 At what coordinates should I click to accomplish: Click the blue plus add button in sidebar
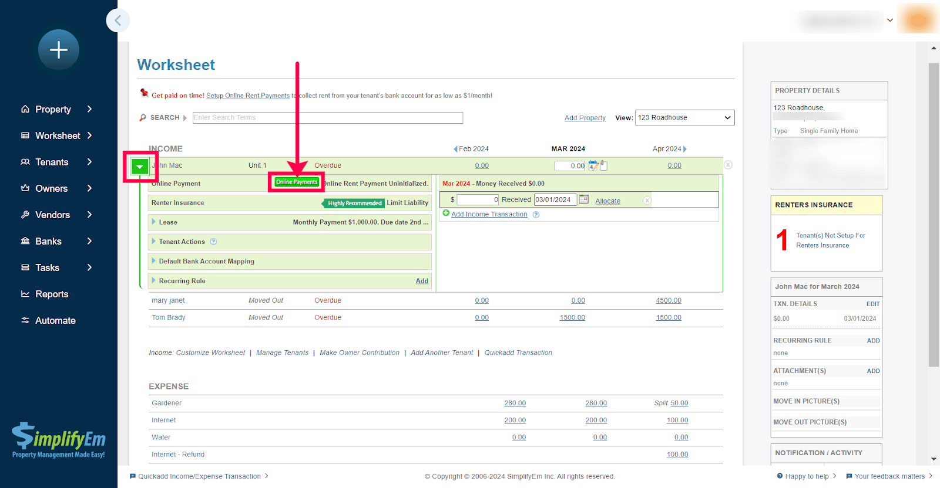tap(58, 50)
